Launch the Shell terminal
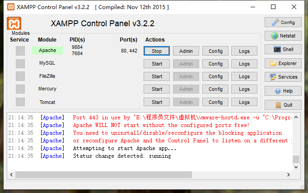Image resolution: width=308 pixels, height=193 pixels. coord(283,49)
